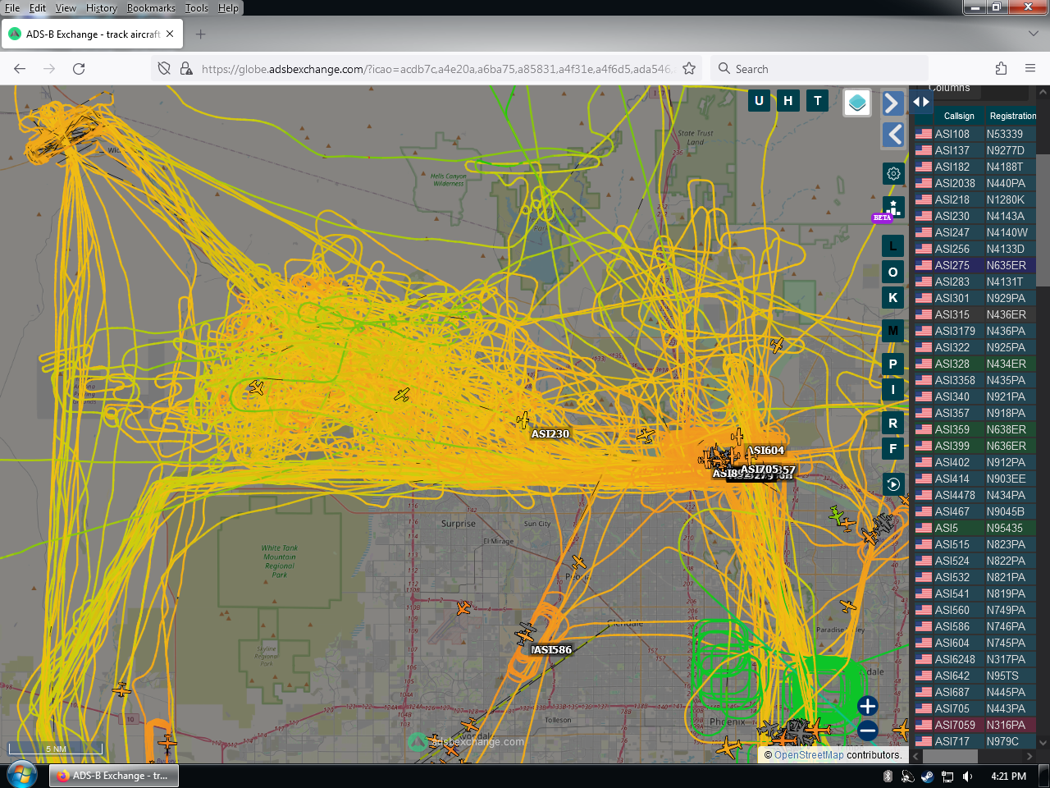Select ASI108 row in aircraft table

(975, 134)
